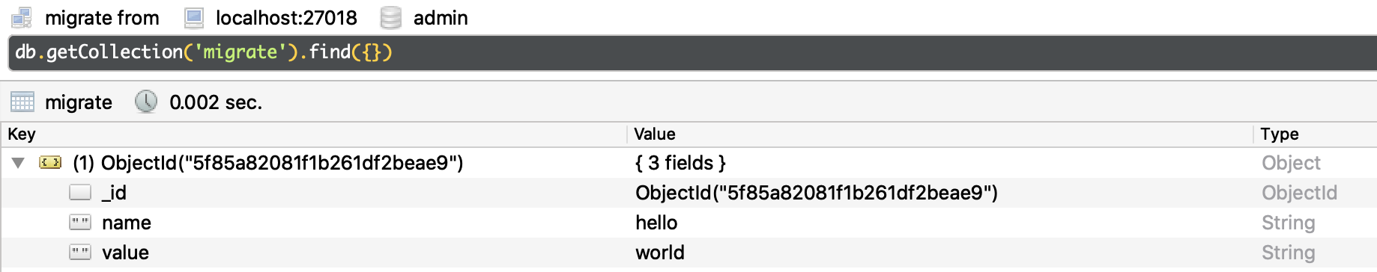Click the name string field icon
The image size is (1377, 272).
click(80, 222)
